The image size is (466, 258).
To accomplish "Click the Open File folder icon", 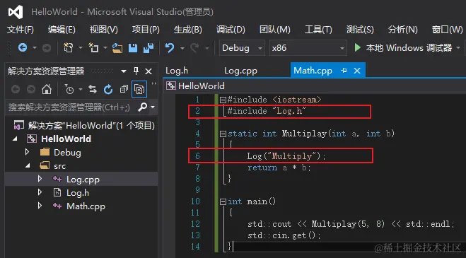I will [x=117, y=48].
